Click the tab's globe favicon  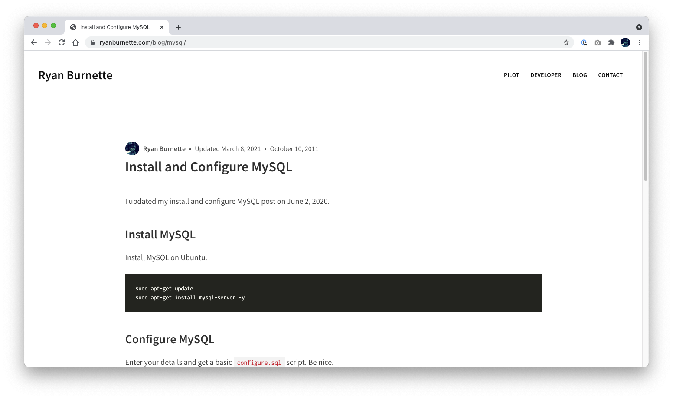[73, 27]
